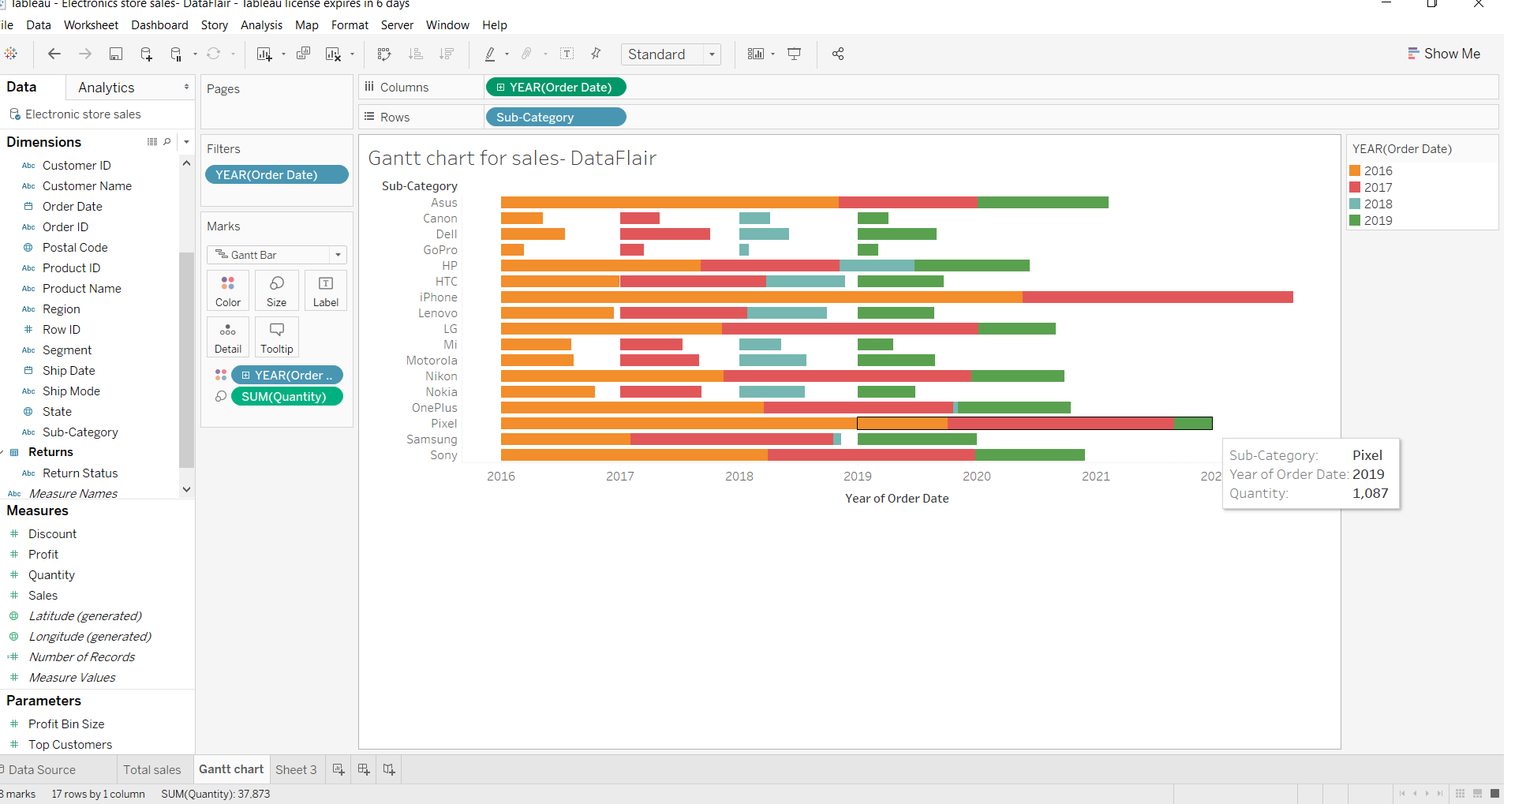The width and height of the screenshot is (1515, 804).
Task: Pin the toolbar with the pin icon
Action: [596, 54]
